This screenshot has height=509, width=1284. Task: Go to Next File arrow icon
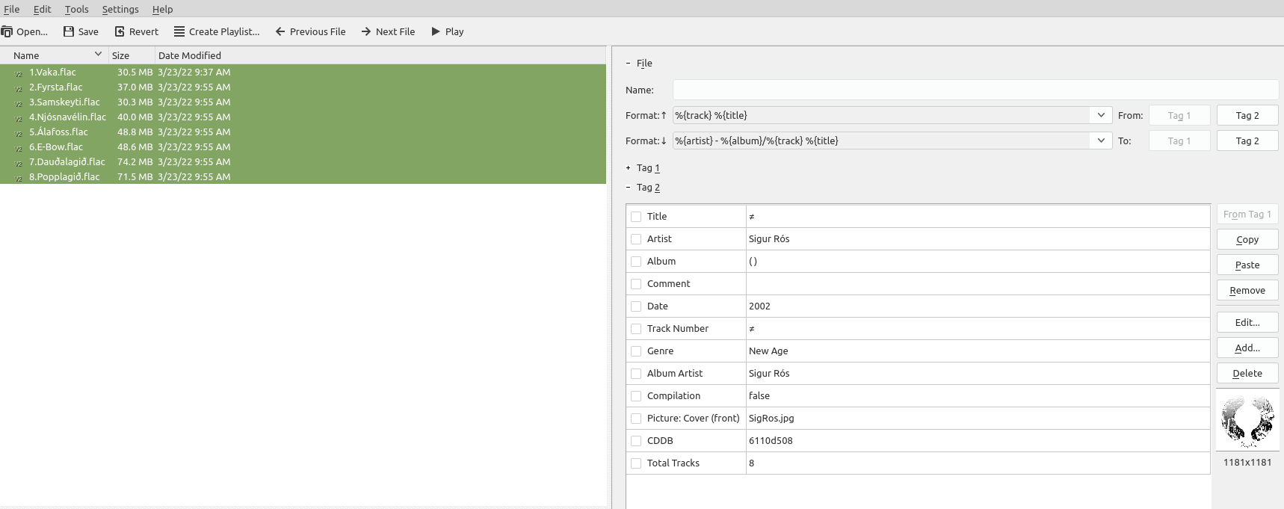click(x=366, y=31)
